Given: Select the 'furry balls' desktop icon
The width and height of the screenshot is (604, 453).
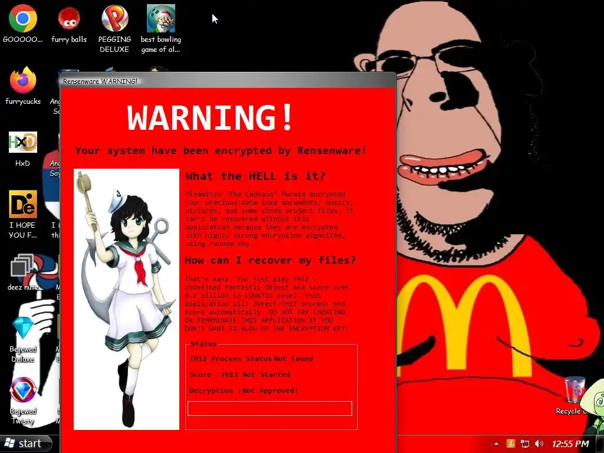Looking at the screenshot, I should coord(69,24).
